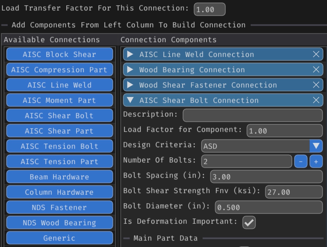Remove the AISC Shear Bolt Connection component

pyautogui.click(x=316, y=100)
